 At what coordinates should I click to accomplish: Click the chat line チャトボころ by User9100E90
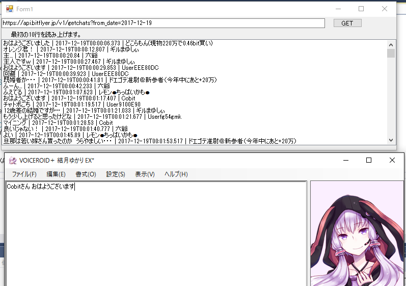tap(72, 105)
